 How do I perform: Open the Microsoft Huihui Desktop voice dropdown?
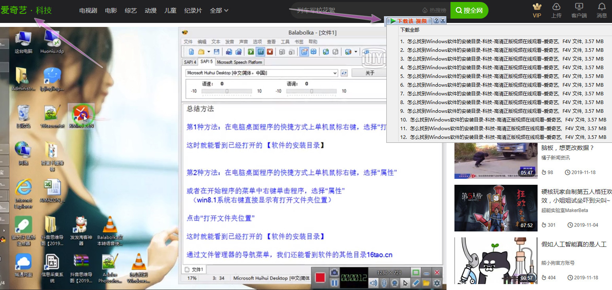[x=335, y=73]
